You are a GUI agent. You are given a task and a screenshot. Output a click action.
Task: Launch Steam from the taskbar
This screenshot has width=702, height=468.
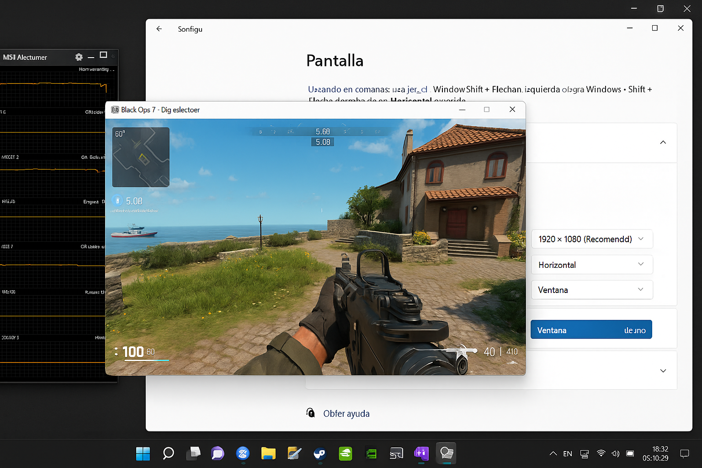[319, 453]
